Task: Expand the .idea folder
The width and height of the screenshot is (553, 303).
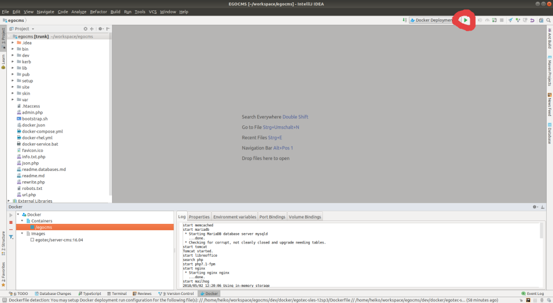Action: point(13,43)
